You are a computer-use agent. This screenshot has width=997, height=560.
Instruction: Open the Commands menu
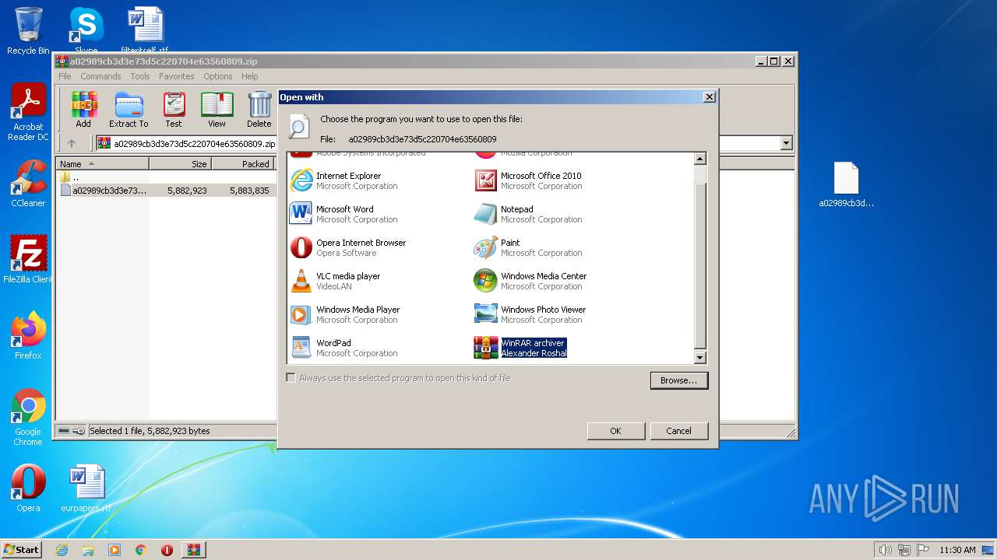(x=100, y=76)
